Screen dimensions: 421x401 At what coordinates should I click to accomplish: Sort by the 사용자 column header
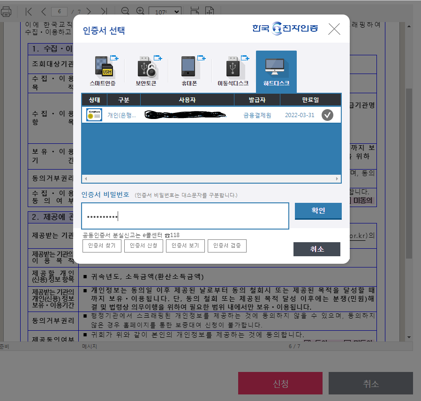[188, 100]
